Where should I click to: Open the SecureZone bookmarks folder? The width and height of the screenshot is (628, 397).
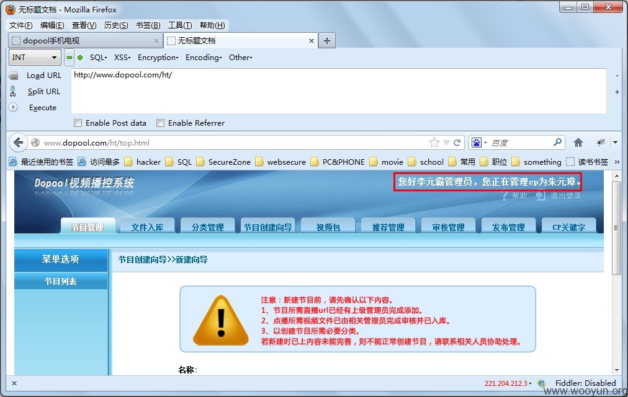point(223,162)
